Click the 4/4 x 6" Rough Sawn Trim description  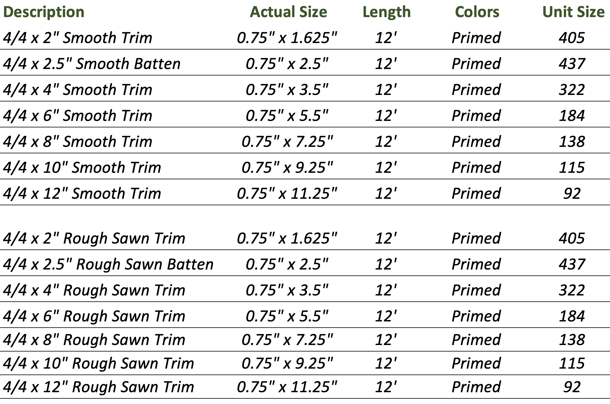[x=94, y=316]
